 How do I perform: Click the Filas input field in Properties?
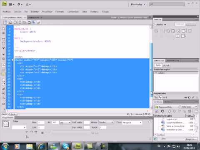[41, 122]
